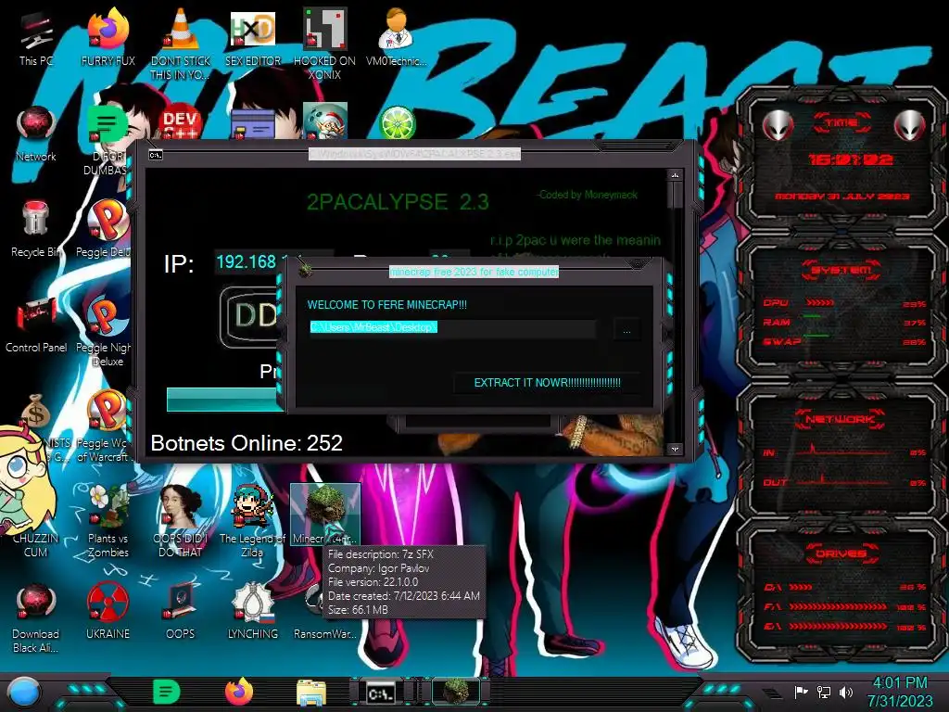Select the UKRAINE radiation icon
Screen dimensions: 949x712
pos(108,613)
